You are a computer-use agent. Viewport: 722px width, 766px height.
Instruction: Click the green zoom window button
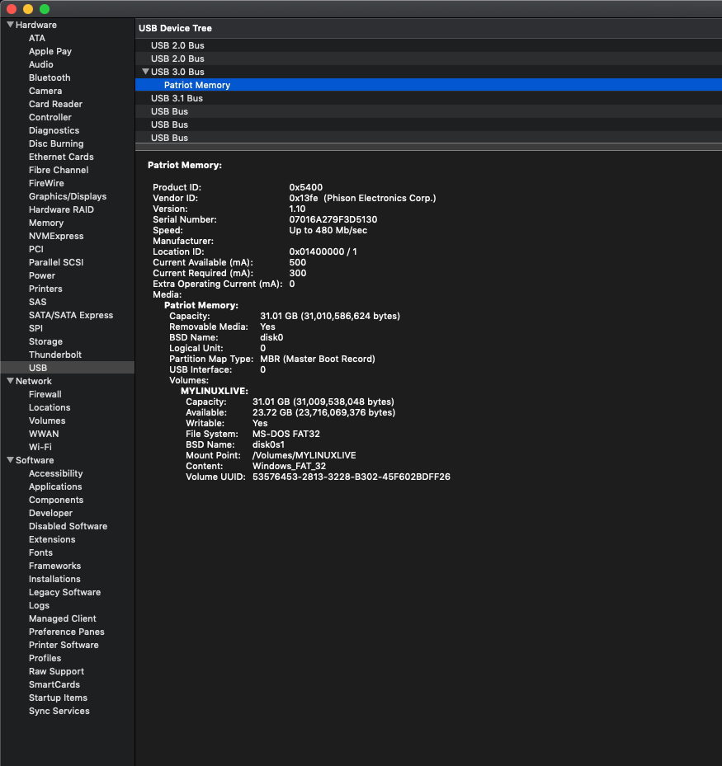point(45,8)
